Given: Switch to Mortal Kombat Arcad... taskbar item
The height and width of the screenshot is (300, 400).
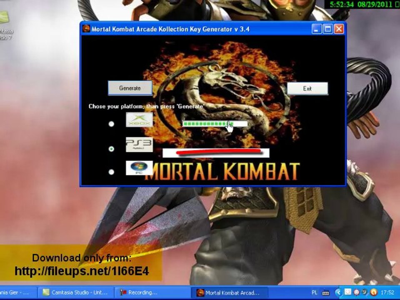Looking at the screenshot, I should [x=229, y=292].
